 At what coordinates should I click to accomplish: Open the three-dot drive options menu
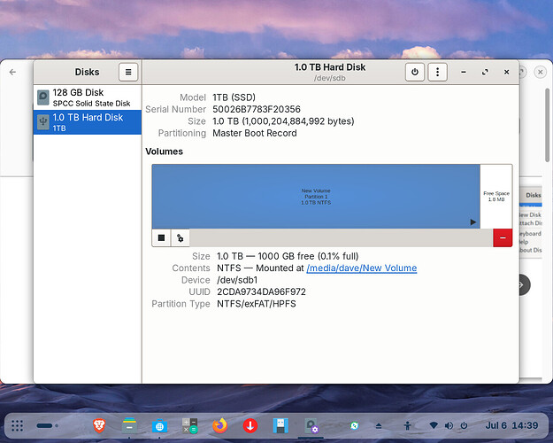tap(437, 72)
